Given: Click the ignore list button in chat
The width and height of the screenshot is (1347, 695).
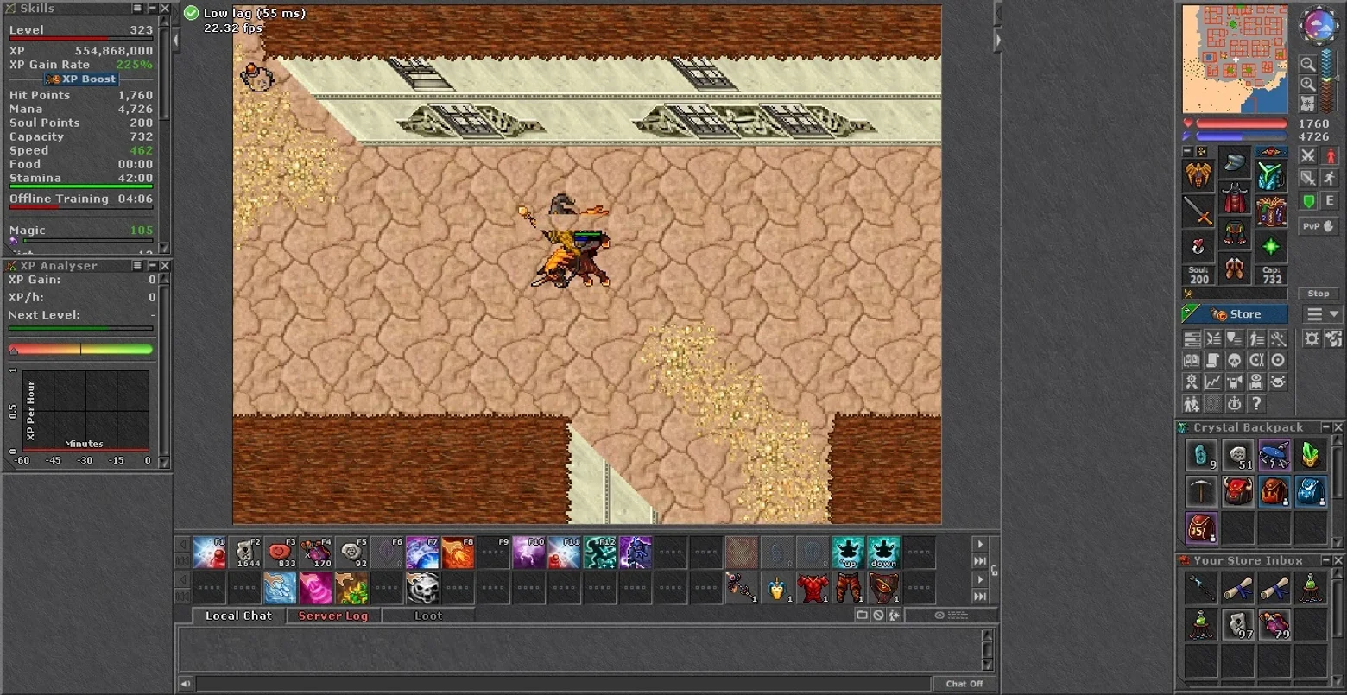Looking at the screenshot, I should point(878,616).
